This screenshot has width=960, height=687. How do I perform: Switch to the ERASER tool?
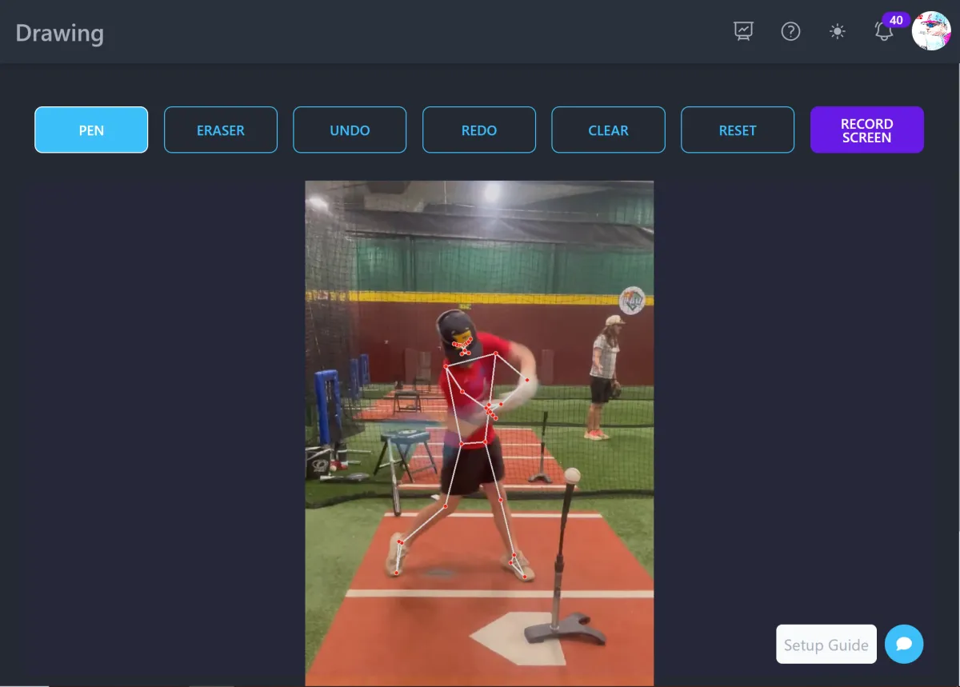221,130
